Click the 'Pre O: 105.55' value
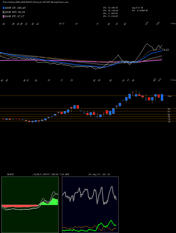The width and height of the screenshot is (176, 233). 111,7
